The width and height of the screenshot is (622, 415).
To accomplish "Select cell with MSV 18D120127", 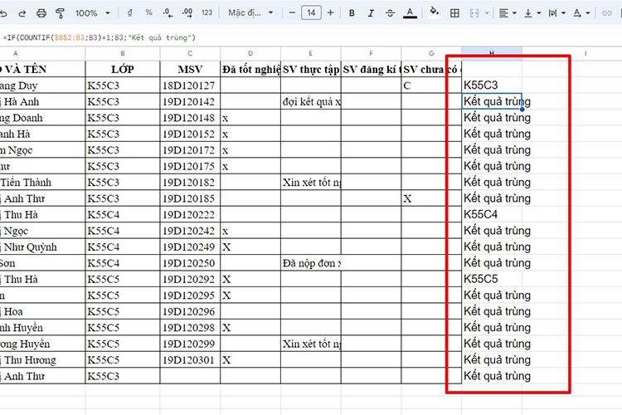I will pos(190,85).
